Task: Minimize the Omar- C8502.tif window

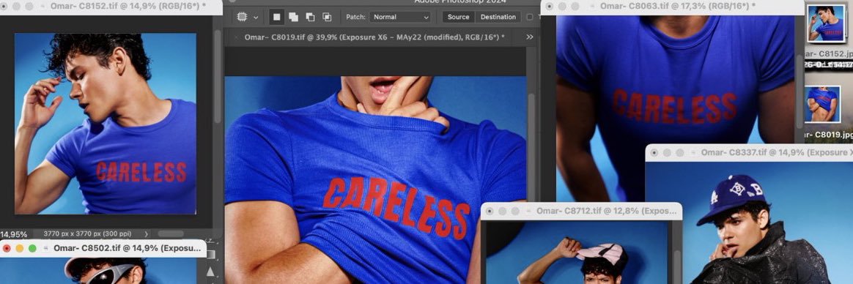Action: coord(20,248)
